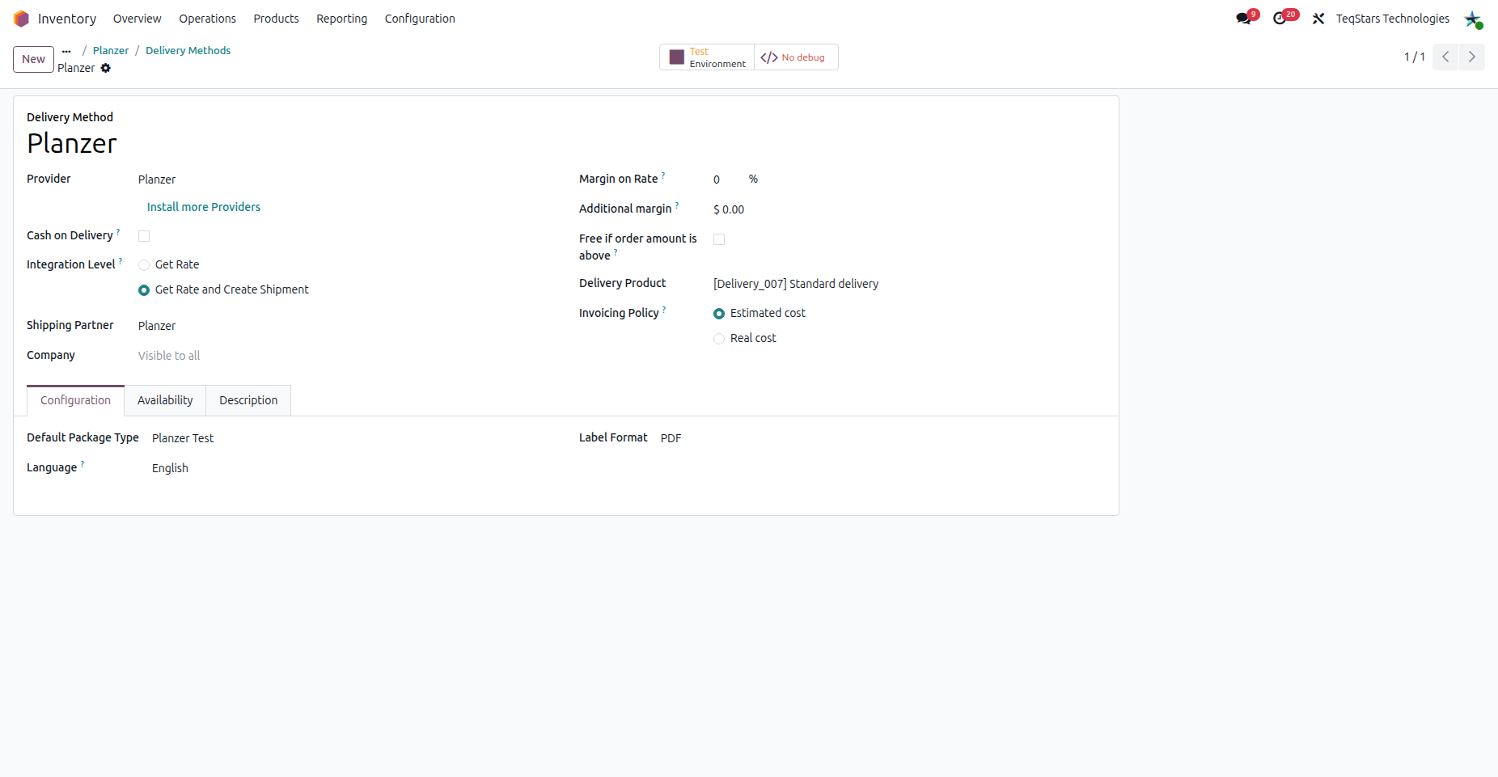Open the Overview menu

[137, 19]
